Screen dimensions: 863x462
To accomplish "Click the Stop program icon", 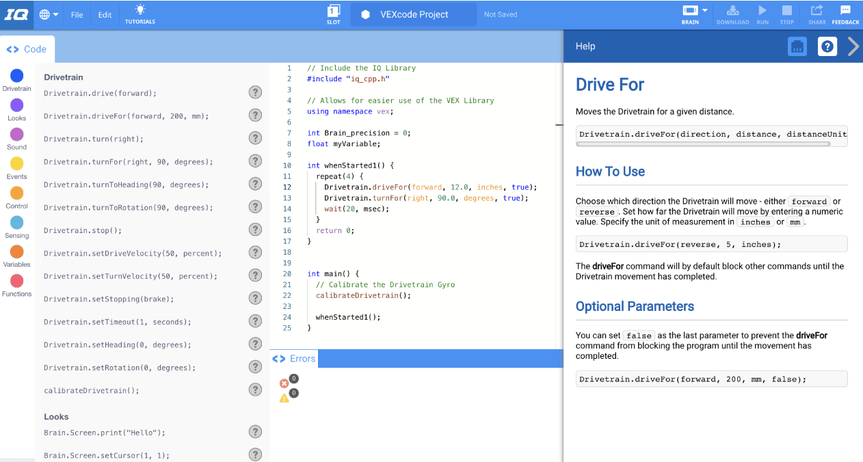I will tap(787, 14).
